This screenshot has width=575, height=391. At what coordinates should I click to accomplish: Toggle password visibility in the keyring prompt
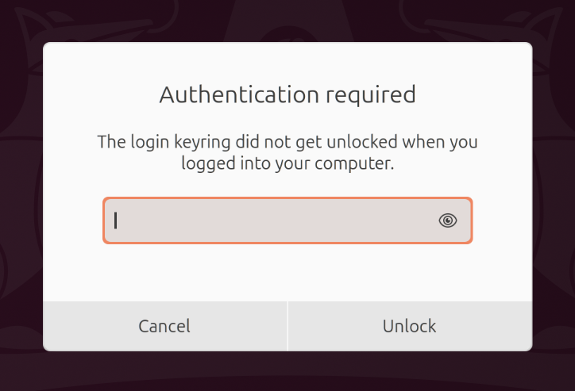pos(448,220)
